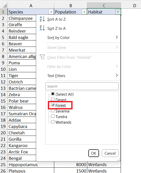The height and width of the screenshot is (173, 141).
Task: Expand the Text Filters submenu
Action: [117, 76]
